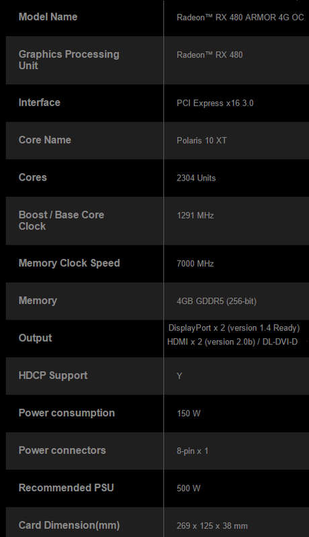This screenshot has width=309, height=537.
Task: Select the 150 W power consumption value
Action: coord(188,413)
